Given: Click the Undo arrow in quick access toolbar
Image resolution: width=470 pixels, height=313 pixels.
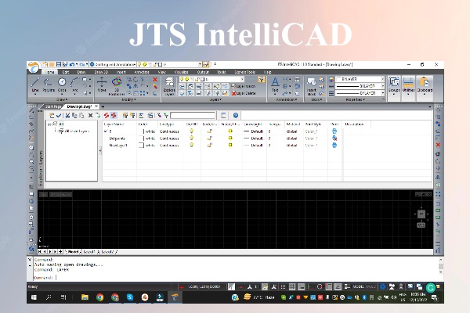Looking at the screenshot, I should (x=72, y=64).
